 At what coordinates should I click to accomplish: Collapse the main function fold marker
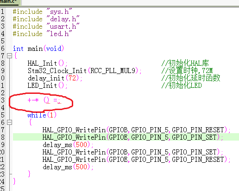(x=10, y=56)
